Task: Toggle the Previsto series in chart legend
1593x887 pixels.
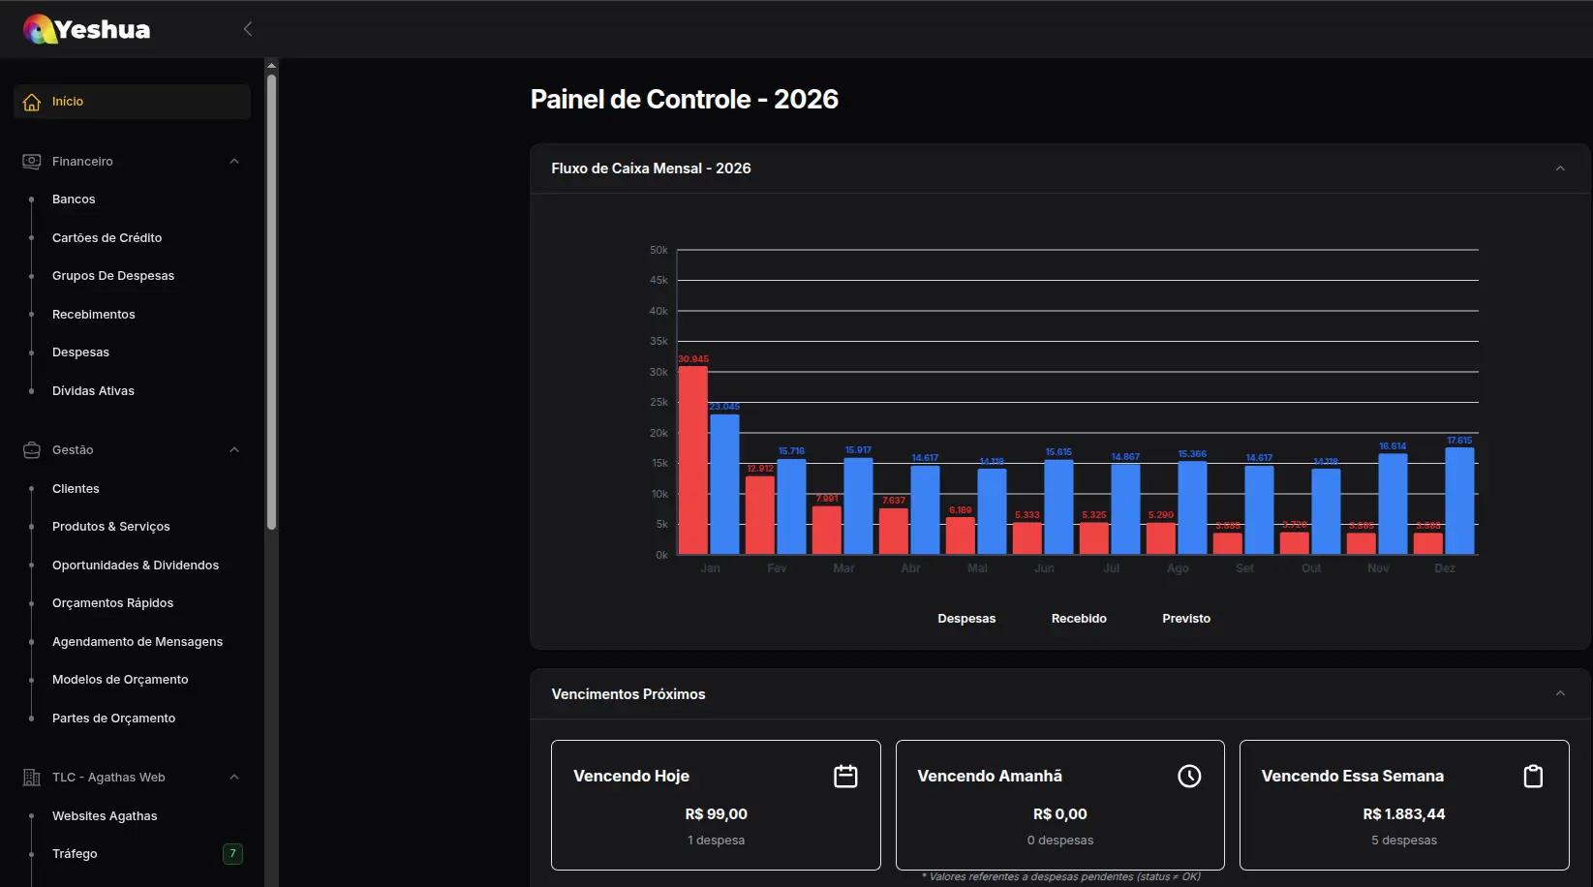Action: 1185,619
